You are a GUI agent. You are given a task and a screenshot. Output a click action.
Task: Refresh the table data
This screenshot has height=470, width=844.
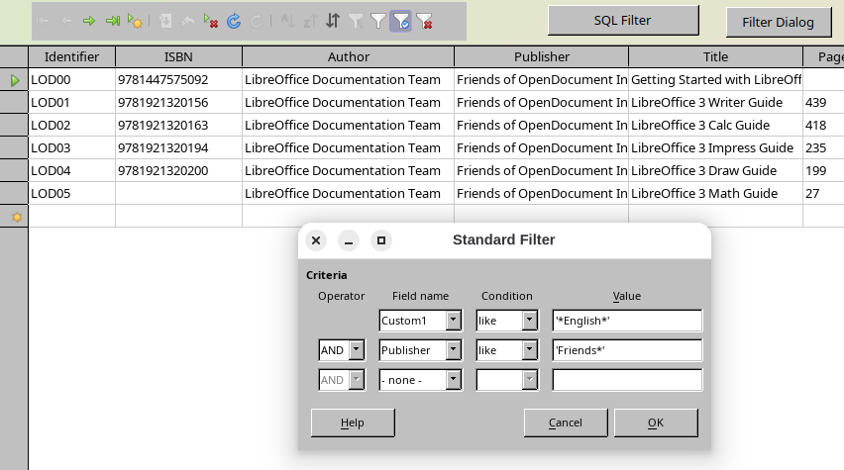point(234,20)
